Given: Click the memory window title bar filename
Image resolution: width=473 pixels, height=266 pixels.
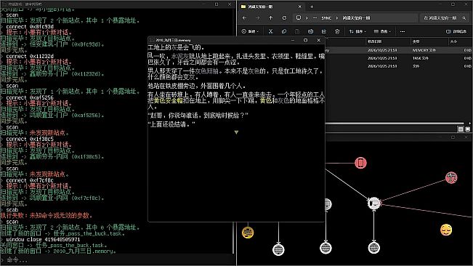Looking at the screenshot, I should coord(173,40).
